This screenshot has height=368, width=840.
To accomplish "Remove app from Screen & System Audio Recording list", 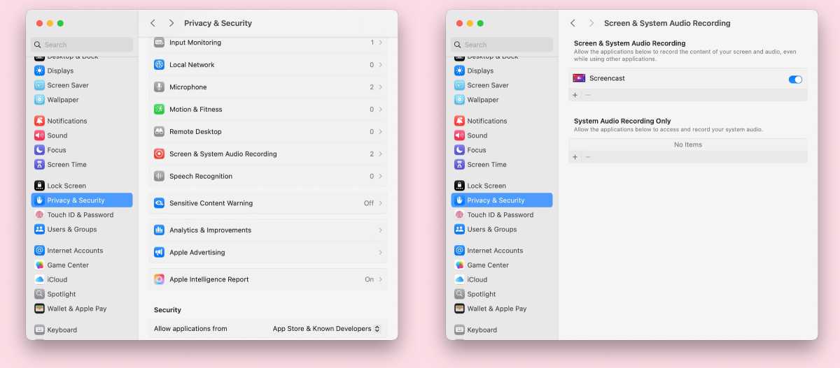I will tap(588, 95).
